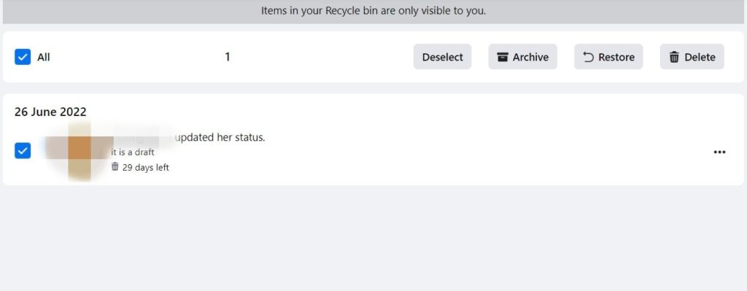Uncheck the All checkbox
Viewport: 747px width, 291px height.
23,57
